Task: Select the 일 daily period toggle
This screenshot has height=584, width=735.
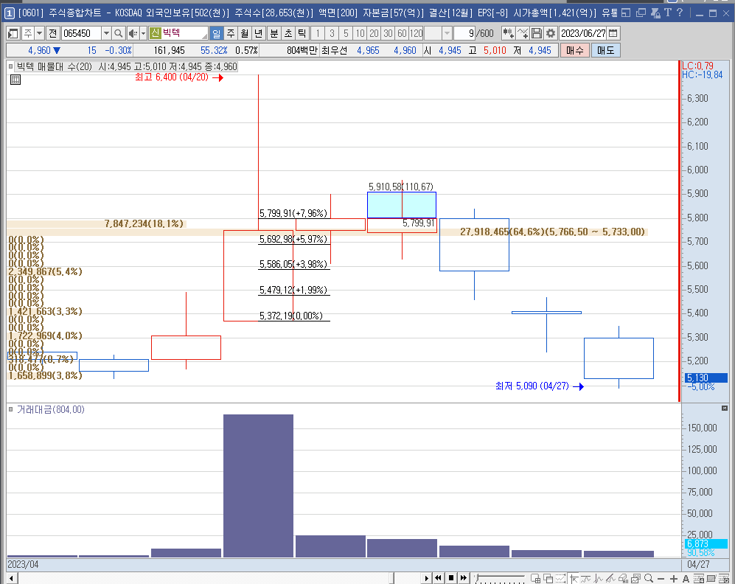Action: (x=217, y=33)
